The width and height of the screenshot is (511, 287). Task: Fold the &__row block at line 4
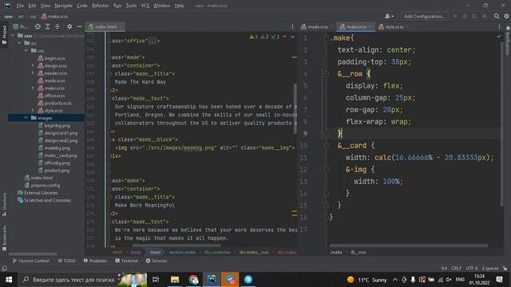pyautogui.click(x=327, y=74)
